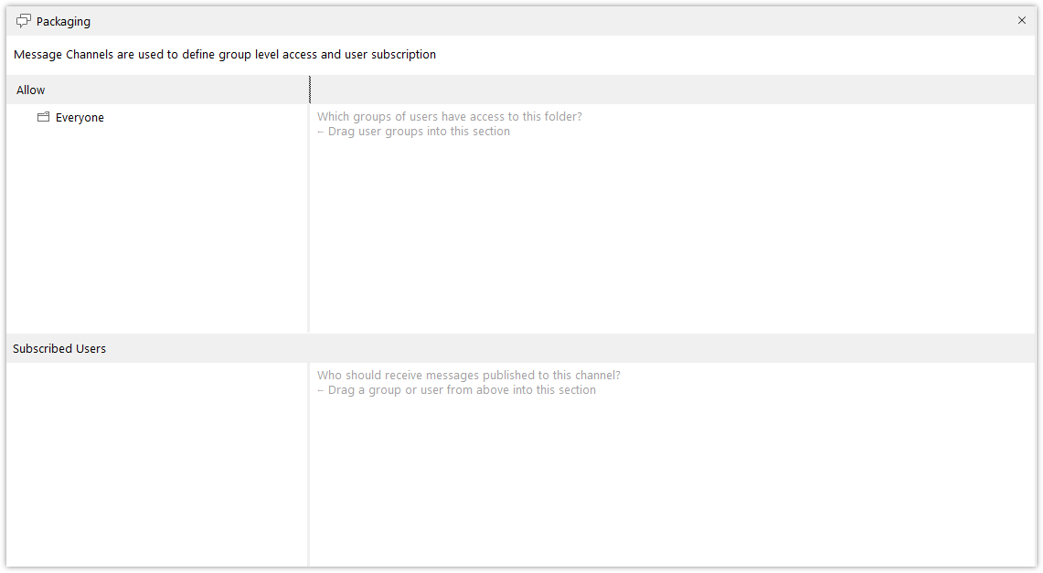The height and width of the screenshot is (573, 1043).
Task: Click the blank header bar right of Allow
Action: click(x=673, y=90)
